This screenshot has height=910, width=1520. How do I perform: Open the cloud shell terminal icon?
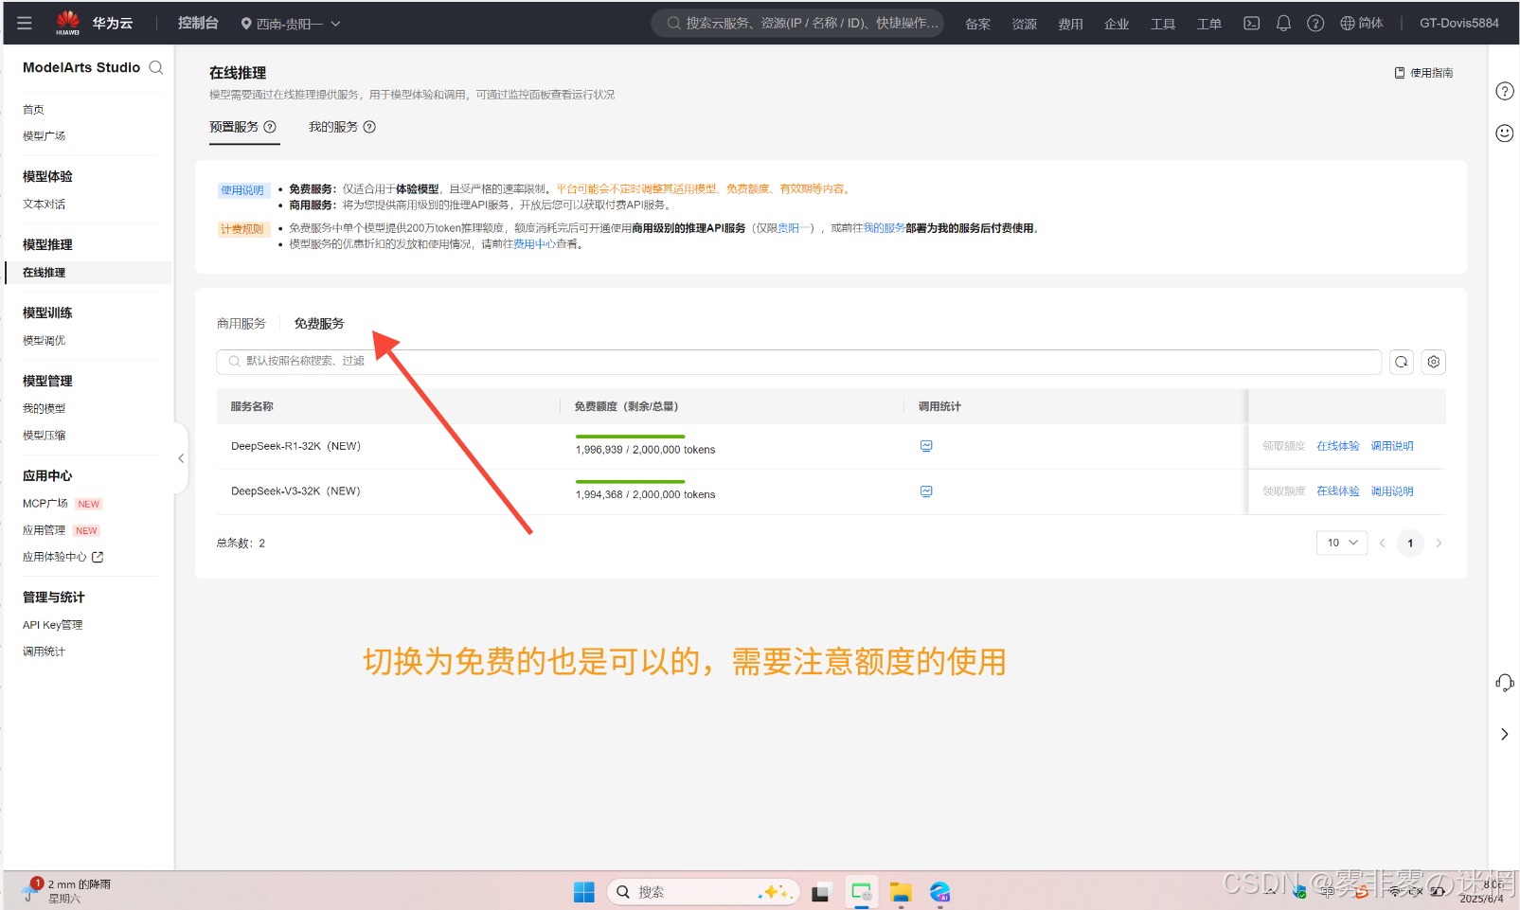[1251, 23]
